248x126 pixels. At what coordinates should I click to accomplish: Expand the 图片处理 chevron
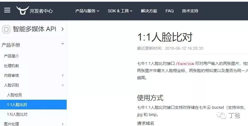click(63, 124)
